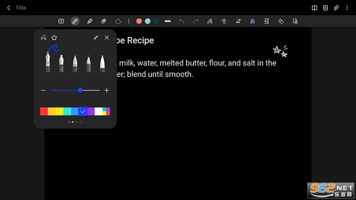The image size is (356, 200).
Task: Select the eraser tool
Action: point(104,21)
